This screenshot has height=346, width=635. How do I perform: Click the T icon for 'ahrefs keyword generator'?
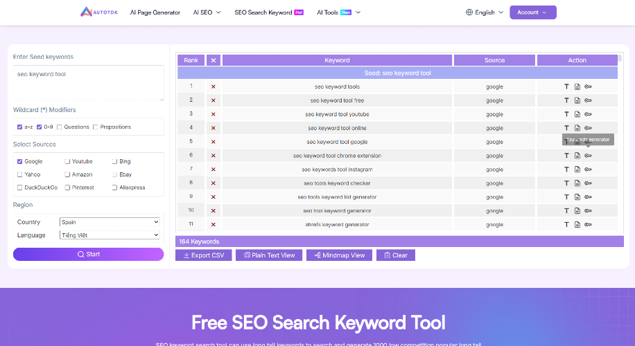tap(566, 224)
